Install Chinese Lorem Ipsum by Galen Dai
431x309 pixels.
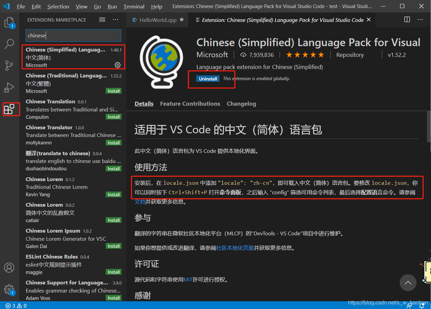click(114, 246)
